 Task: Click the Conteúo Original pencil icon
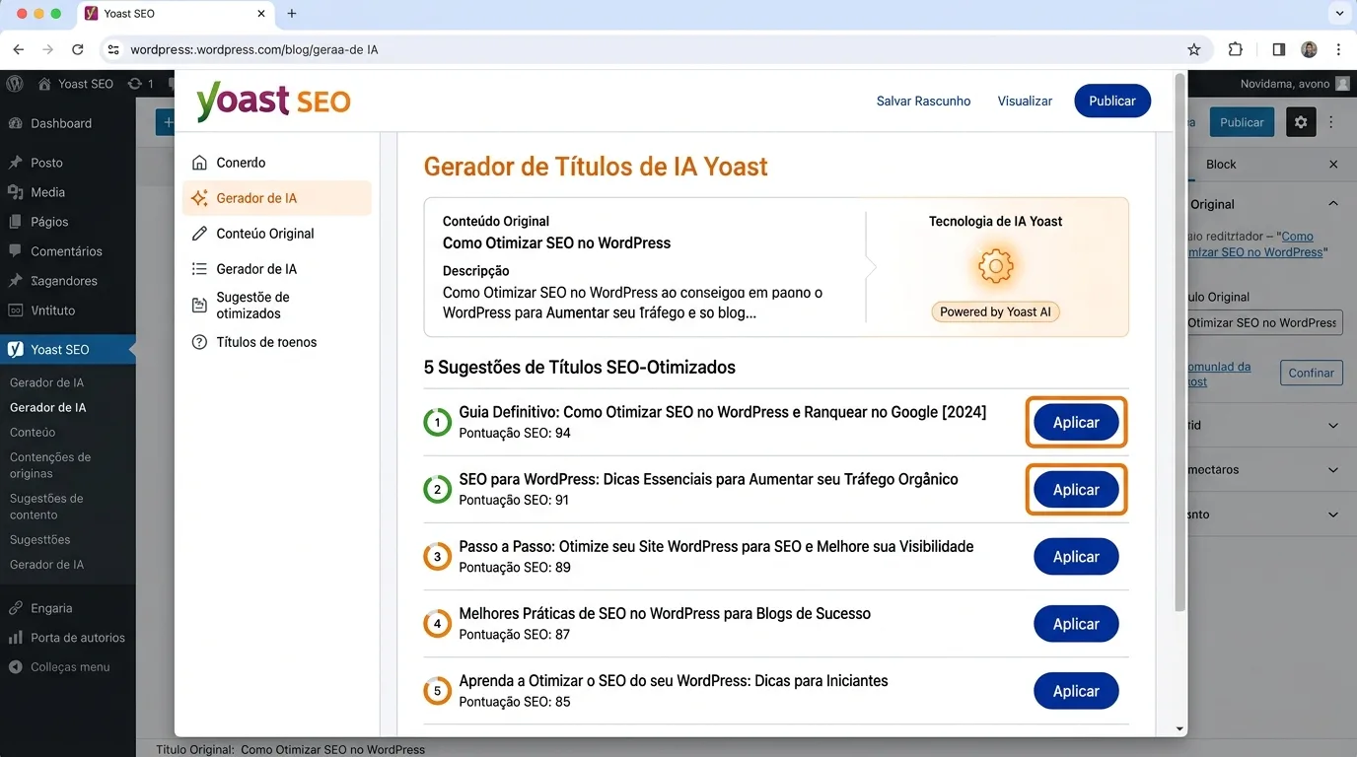tap(199, 234)
